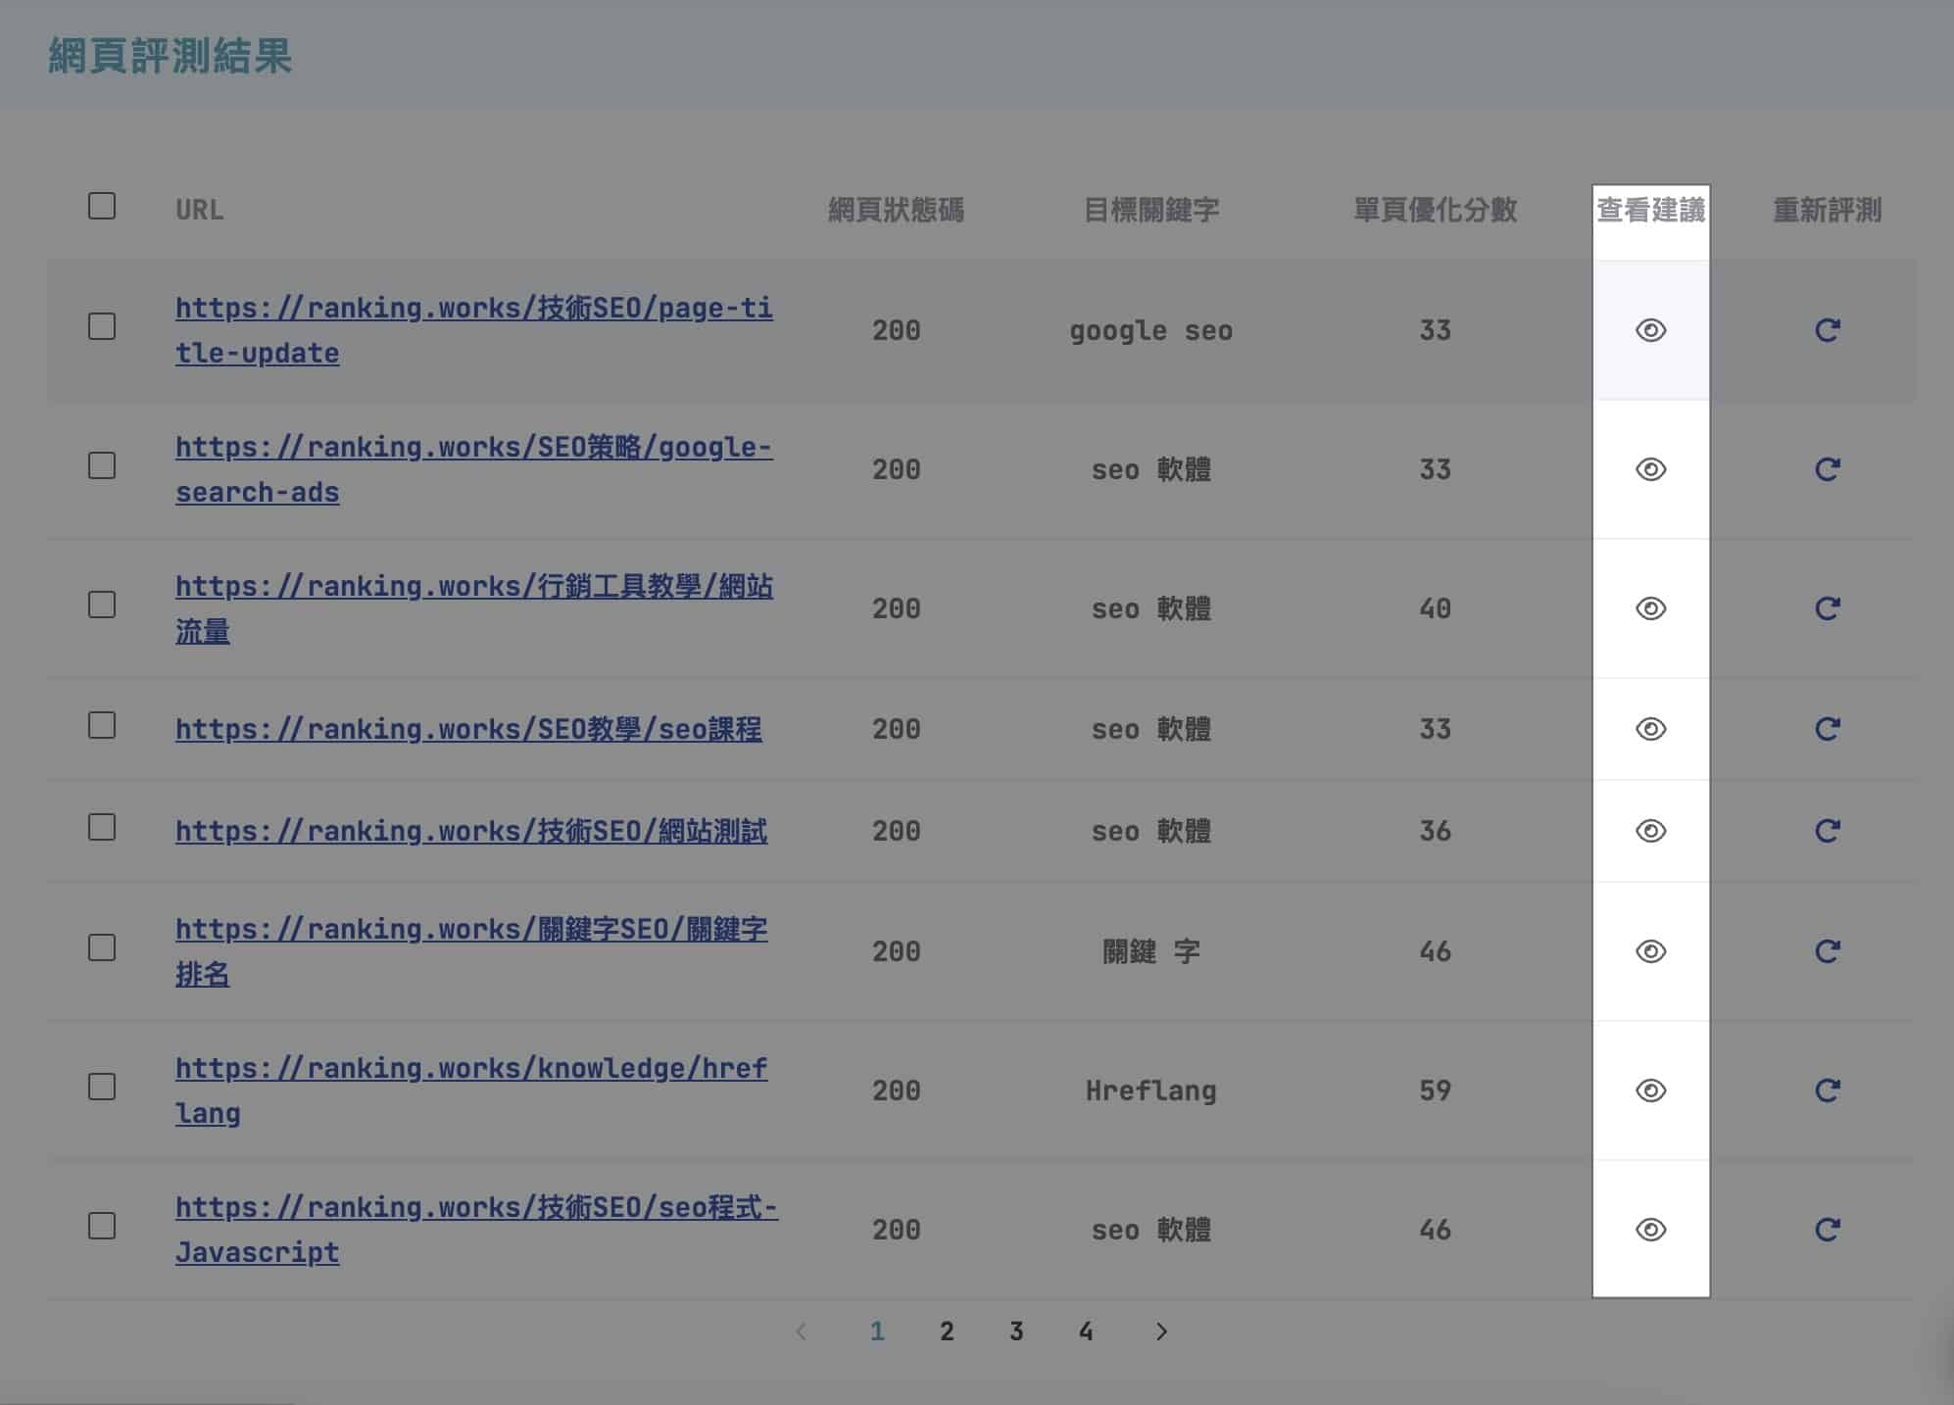This screenshot has width=1954, height=1405.
Task: Re-evaluate the page-title-update URL row
Action: [1827, 330]
